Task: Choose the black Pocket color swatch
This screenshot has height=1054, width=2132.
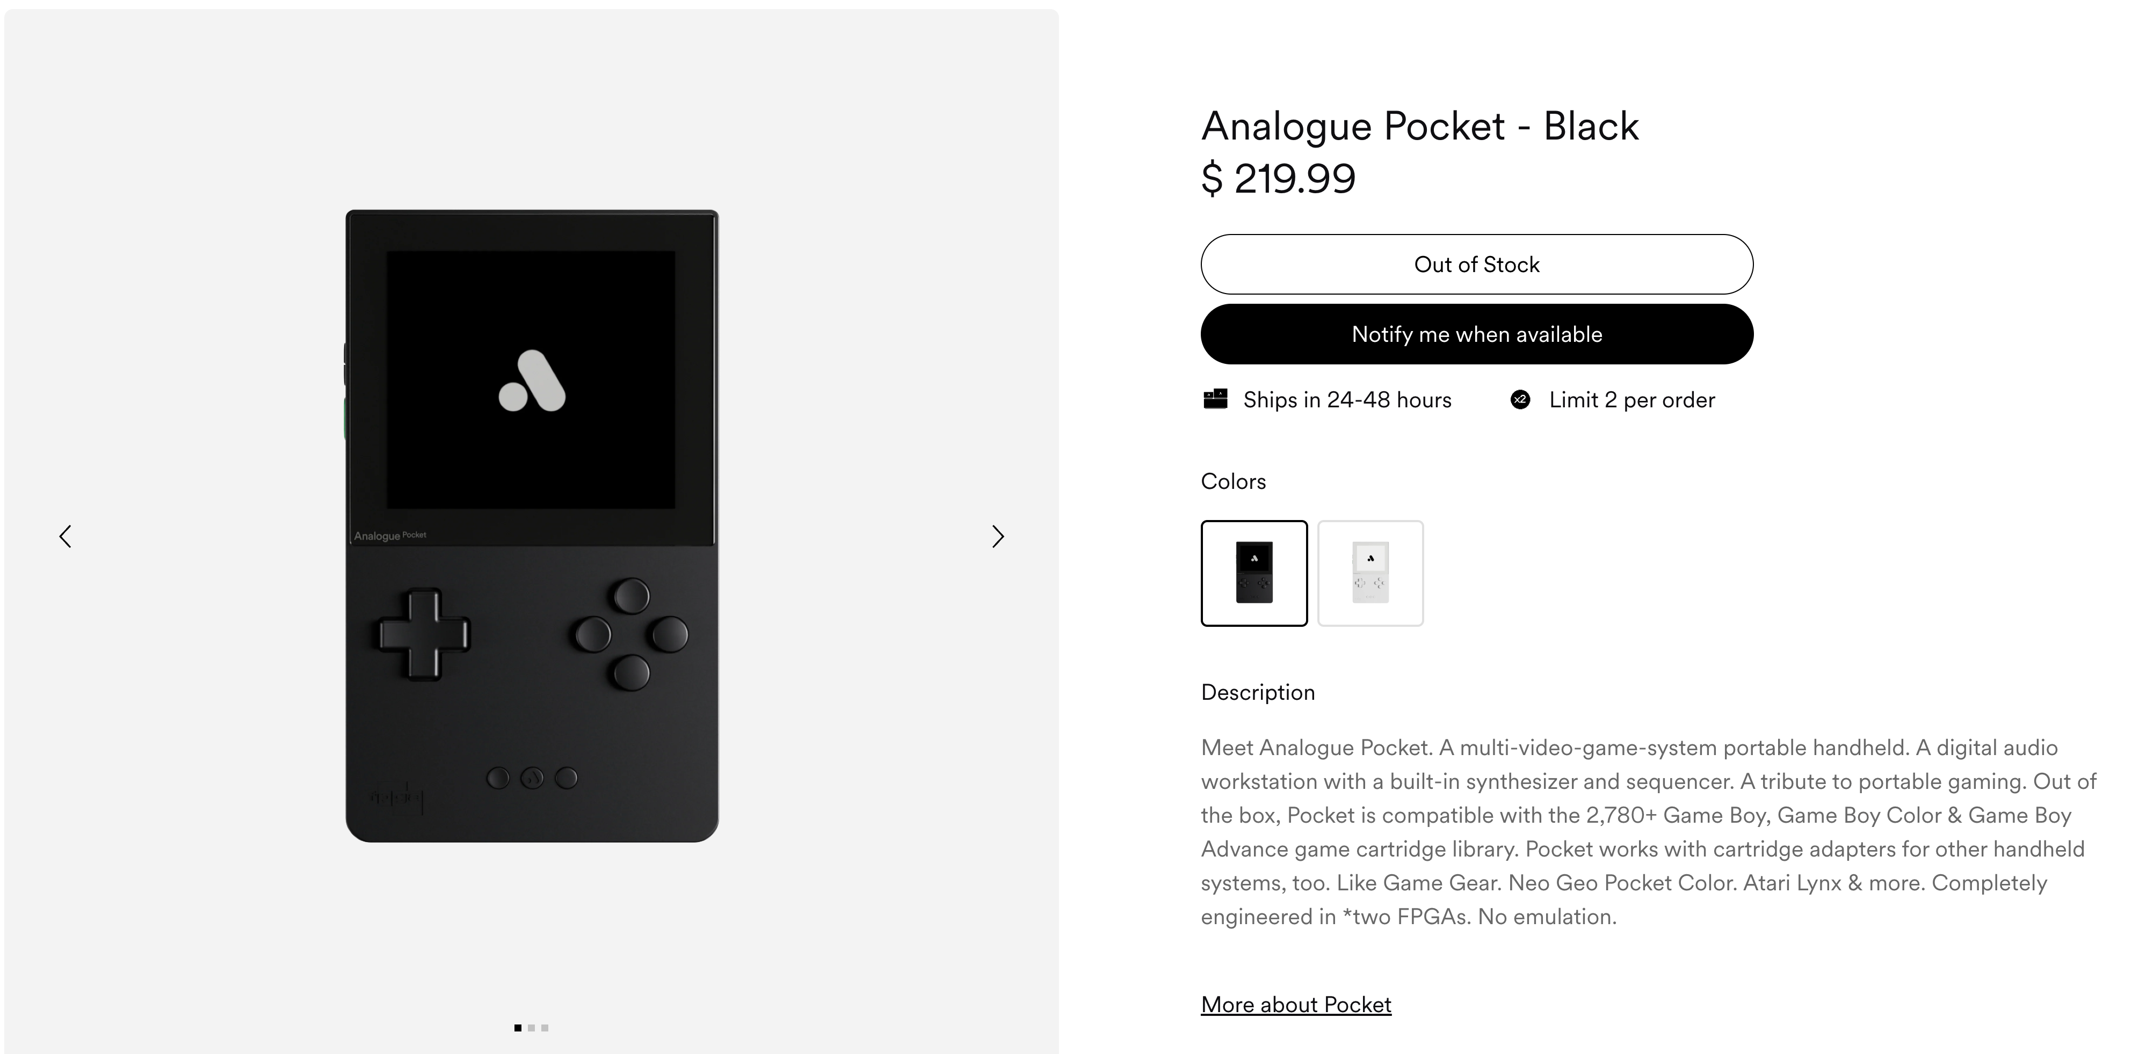Action: (1254, 573)
